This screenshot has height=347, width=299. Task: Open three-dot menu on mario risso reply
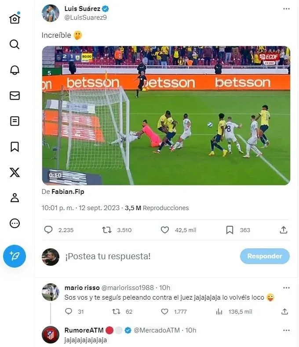[286, 288]
